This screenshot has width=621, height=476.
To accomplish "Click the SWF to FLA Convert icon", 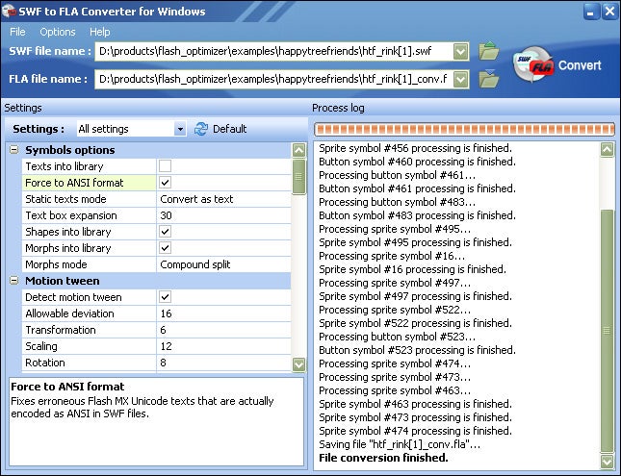I will coord(533,64).
